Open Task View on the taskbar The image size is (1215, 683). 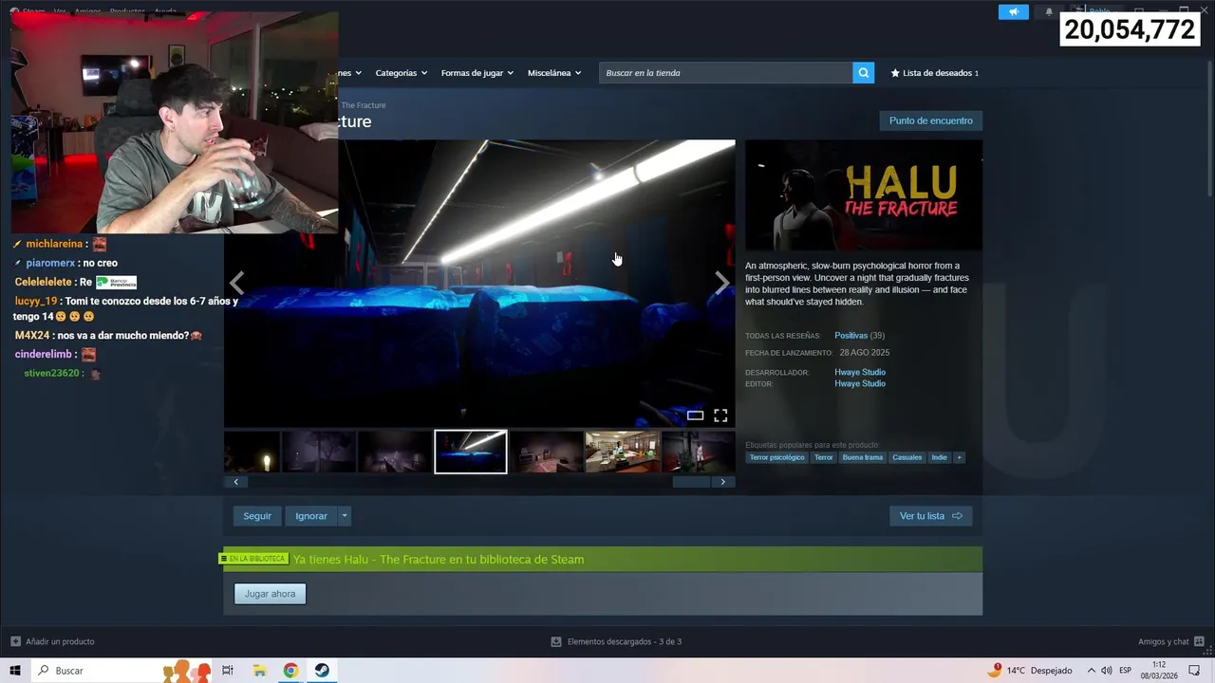pyautogui.click(x=228, y=671)
